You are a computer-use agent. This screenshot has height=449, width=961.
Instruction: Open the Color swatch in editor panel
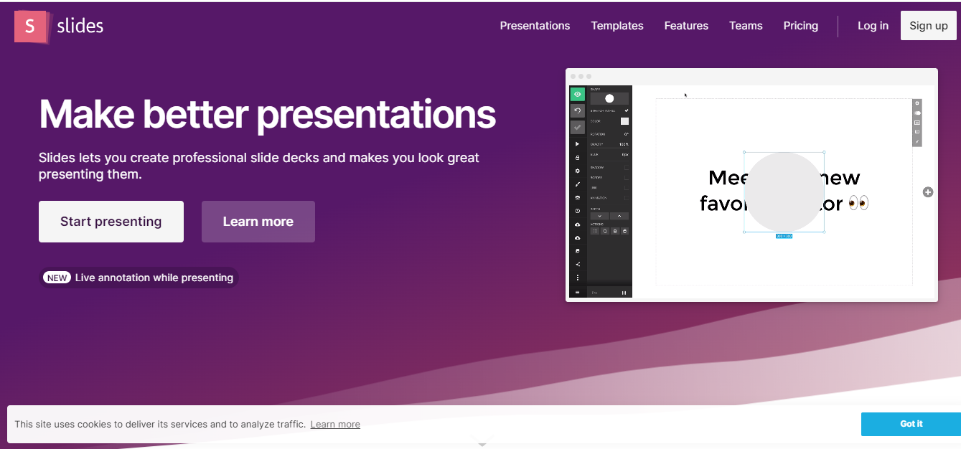pyautogui.click(x=624, y=121)
